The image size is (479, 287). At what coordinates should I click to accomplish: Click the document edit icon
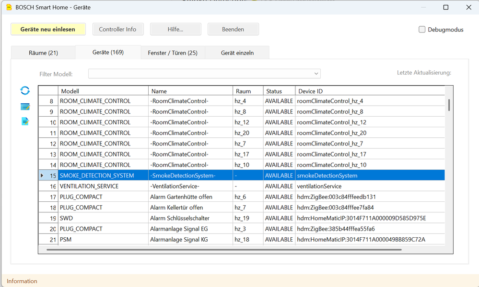point(25,121)
